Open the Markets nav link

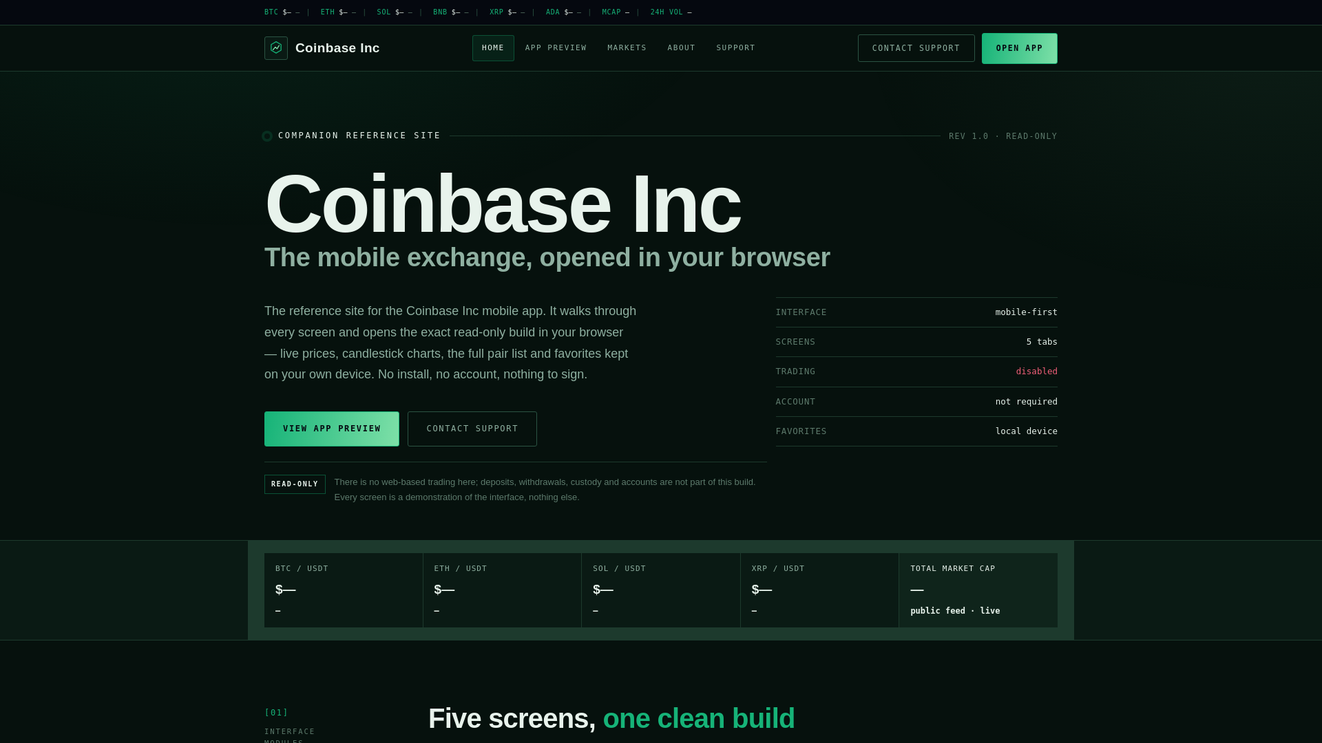627,48
